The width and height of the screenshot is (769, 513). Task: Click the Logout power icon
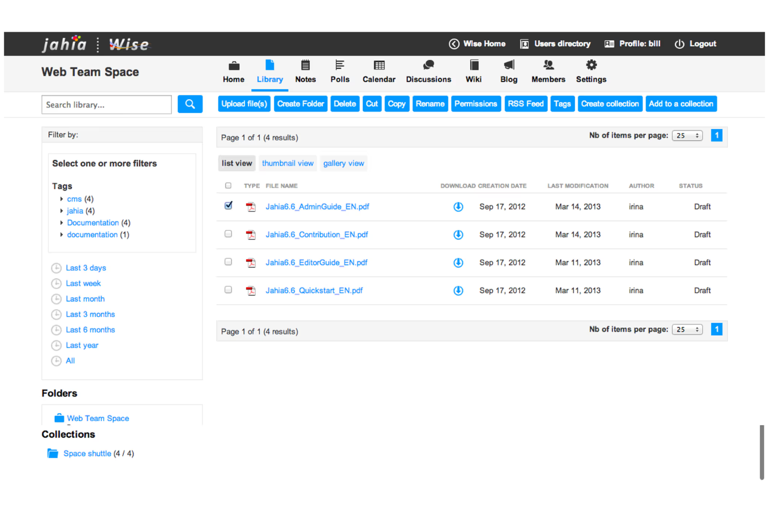[680, 44]
